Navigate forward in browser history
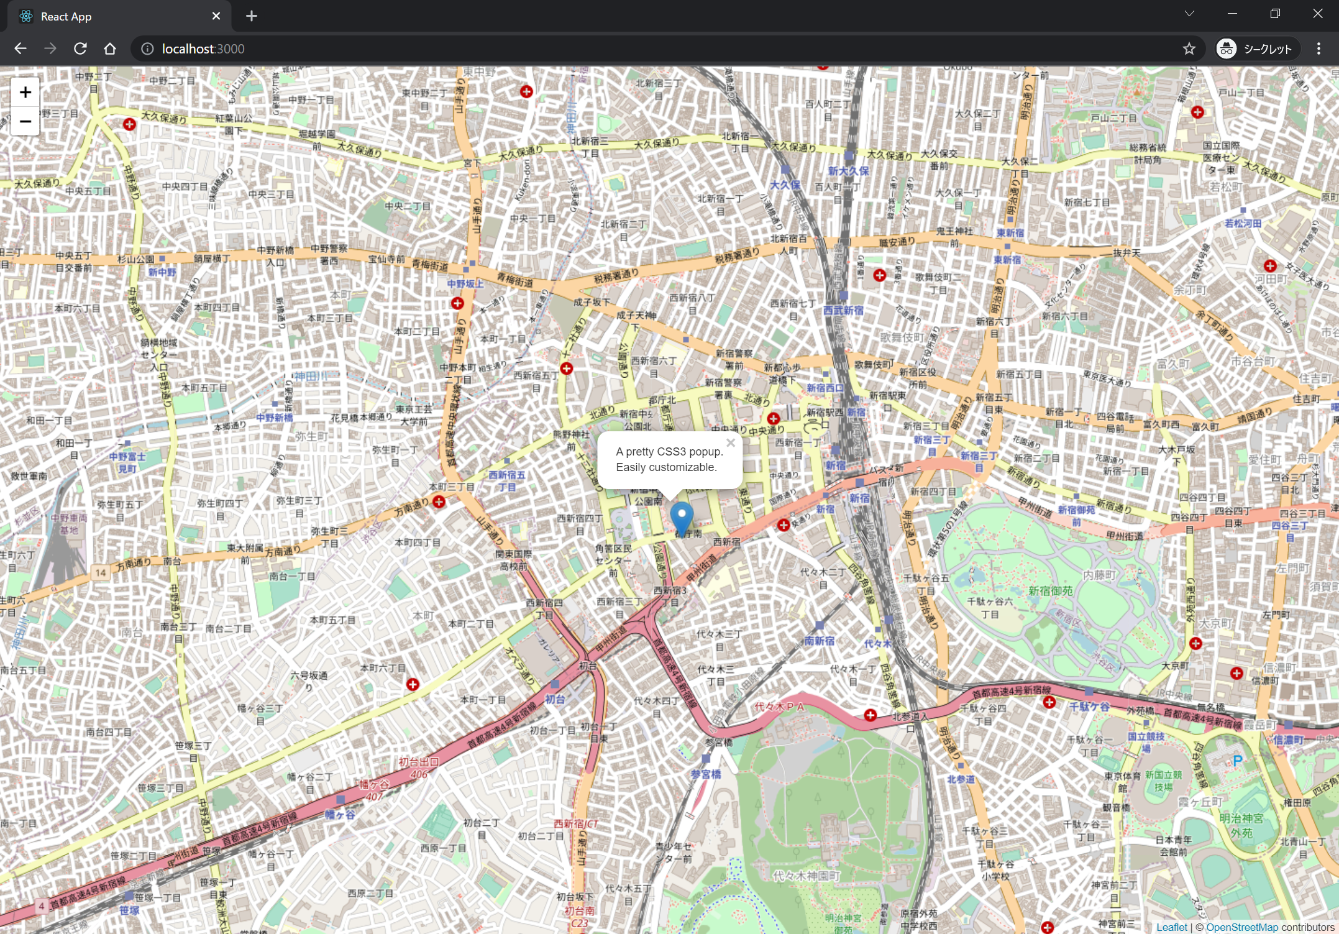 point(50,48)
